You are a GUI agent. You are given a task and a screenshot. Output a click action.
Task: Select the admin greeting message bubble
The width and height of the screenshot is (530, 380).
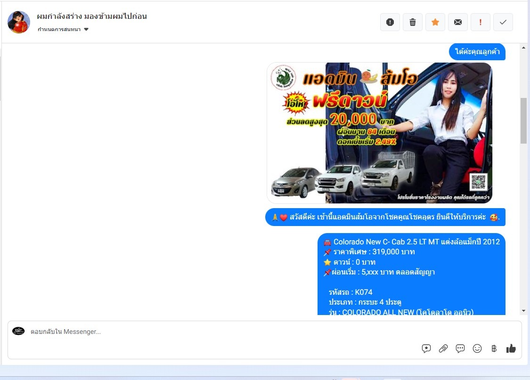click(x=385, y=217)
